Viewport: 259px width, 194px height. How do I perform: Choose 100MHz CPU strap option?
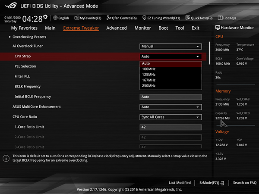pyautogui.click(x=171, y=69)
